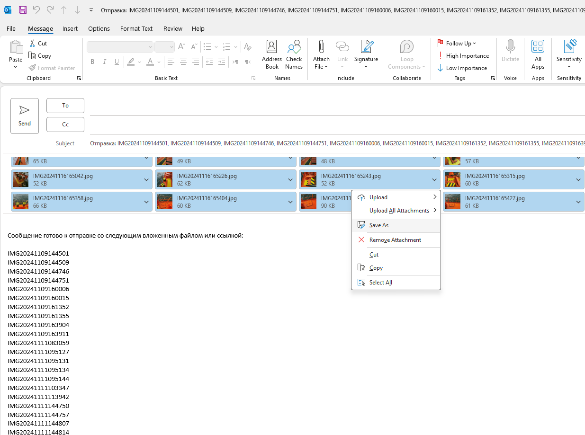Apply the font color swatch
This screenshot has height=435, width=585.
click(150, 62)
